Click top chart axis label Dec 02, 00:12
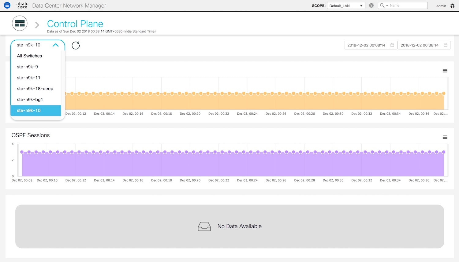This screenshot has width=459, height=262. pos(76,114)
